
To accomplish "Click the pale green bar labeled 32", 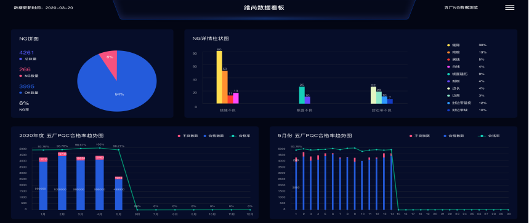I will [x=373, y=95].
